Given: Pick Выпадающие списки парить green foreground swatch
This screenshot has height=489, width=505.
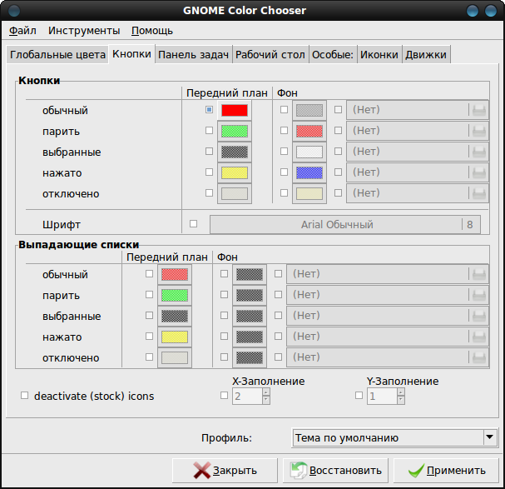Looking at the screenshot, I should 175,295.
